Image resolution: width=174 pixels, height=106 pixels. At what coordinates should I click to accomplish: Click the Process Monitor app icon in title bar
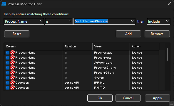click(x=4, y=4)
